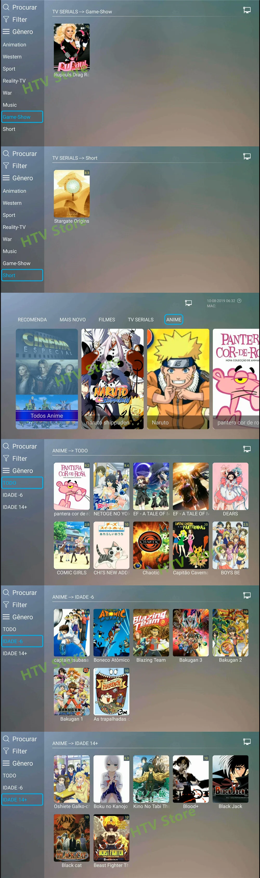Viewport: 260px width, 878px height.
Task: Choose IDADE 14+ in the ANIME TODO sidebar
Action: (15, 507)
